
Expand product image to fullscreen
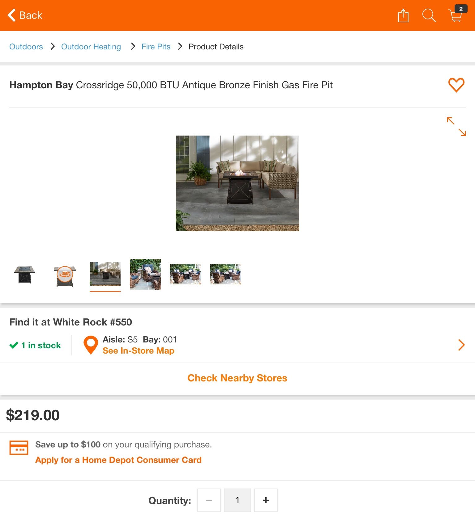click(x=456, y=126)
